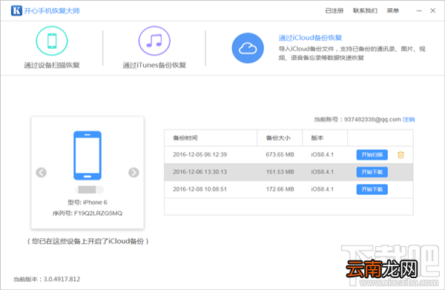The image size is (445, 290).
Task: Click the device page indicator below the phone
Action: click(x=90, y=190)
